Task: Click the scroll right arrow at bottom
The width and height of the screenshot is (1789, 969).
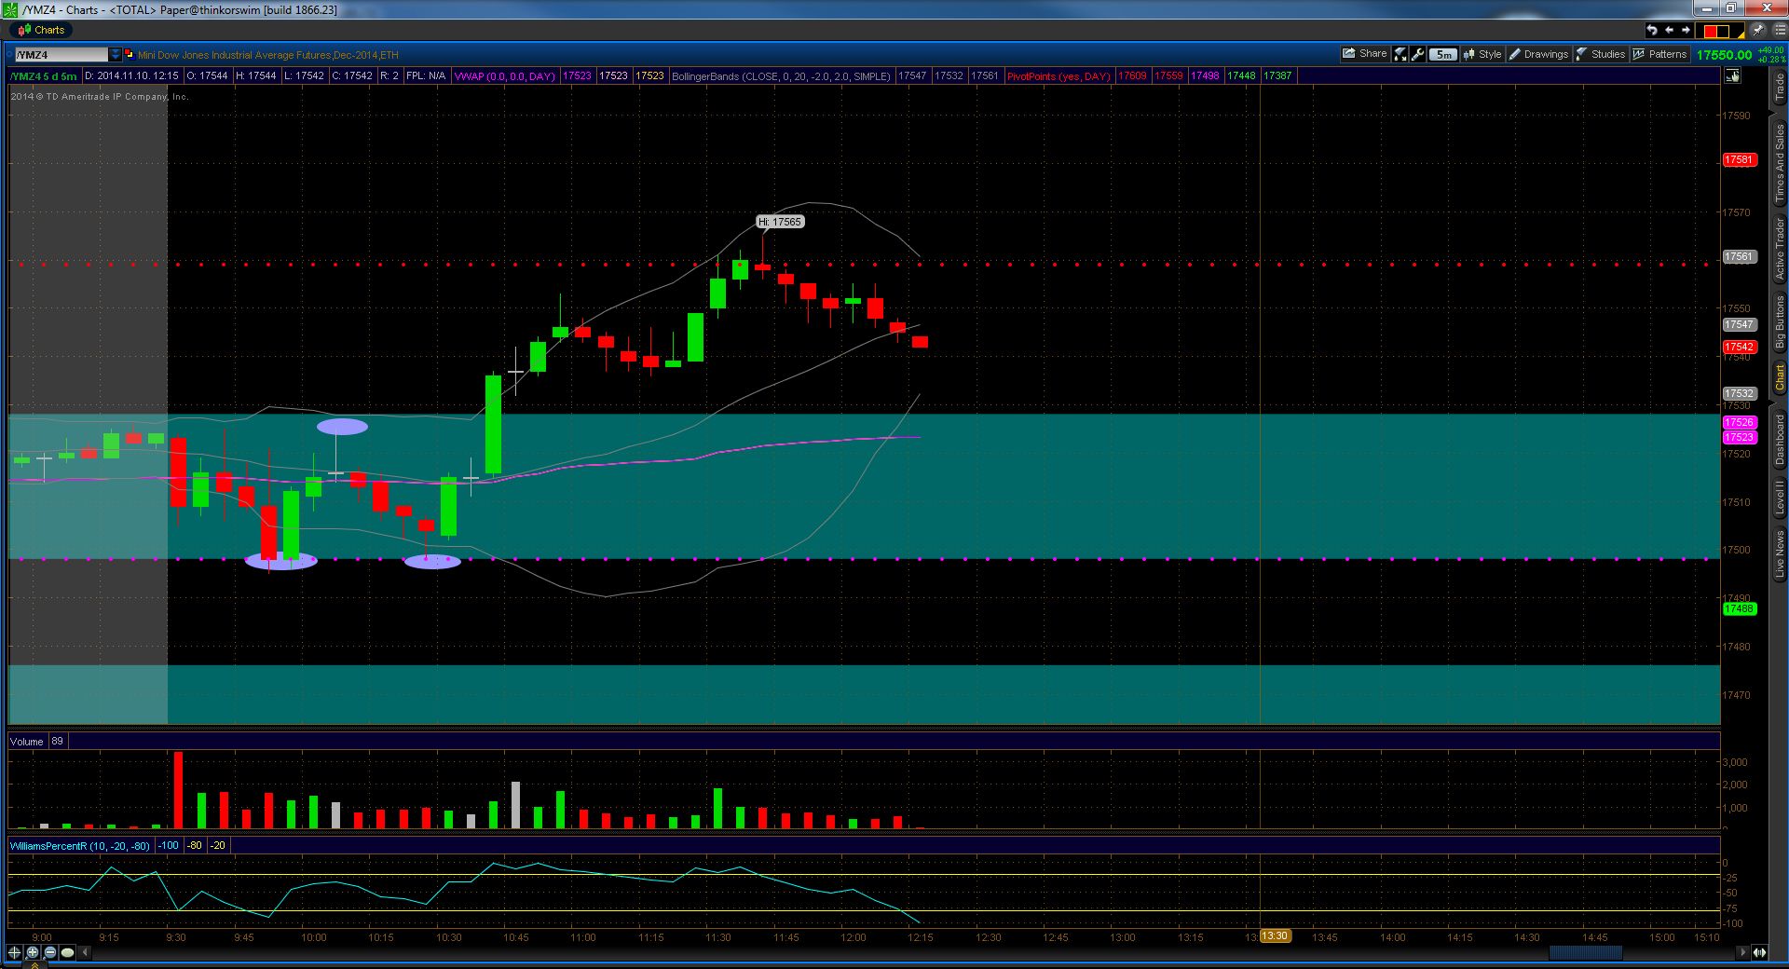Action: click(1742, 952)
